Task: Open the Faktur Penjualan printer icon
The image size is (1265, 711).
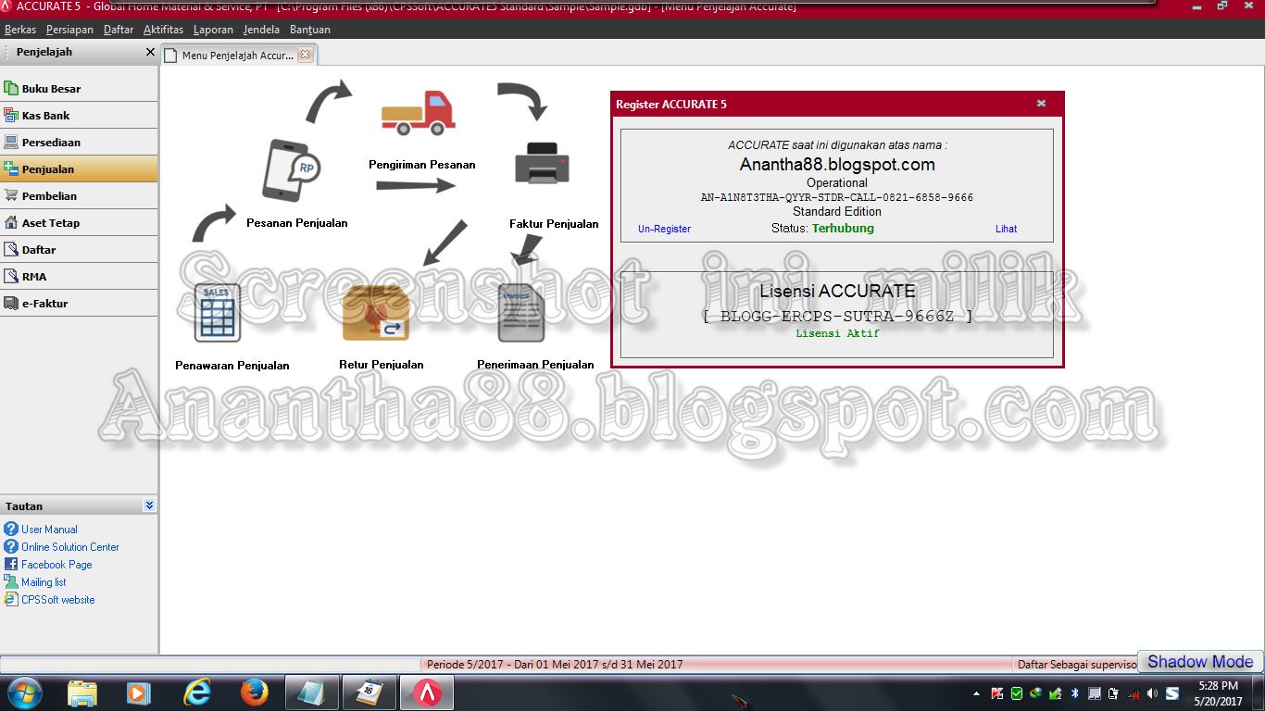Action: (x=542, y=164)
